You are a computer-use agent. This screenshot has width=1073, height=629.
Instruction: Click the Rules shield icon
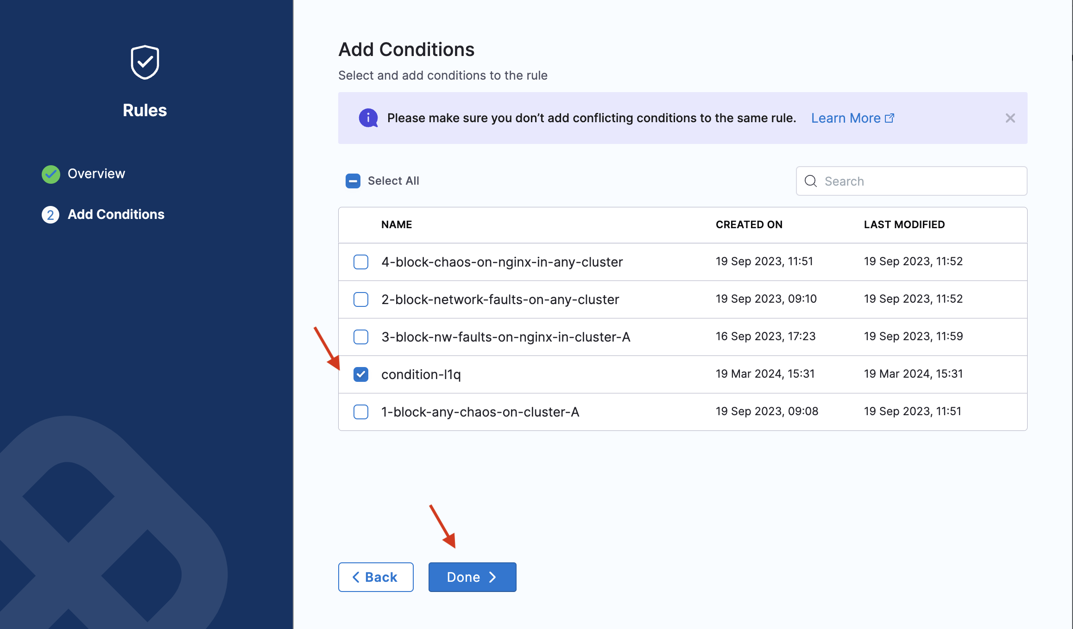145,62
